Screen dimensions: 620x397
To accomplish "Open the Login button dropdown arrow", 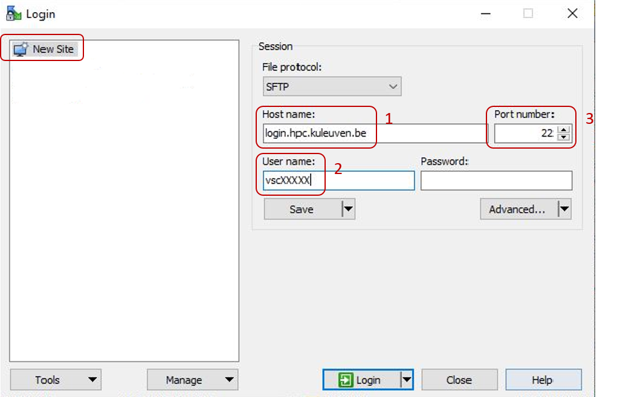I will click(407, 379).
